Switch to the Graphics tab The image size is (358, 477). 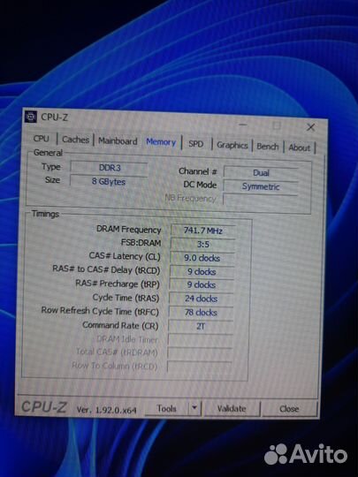232,146
